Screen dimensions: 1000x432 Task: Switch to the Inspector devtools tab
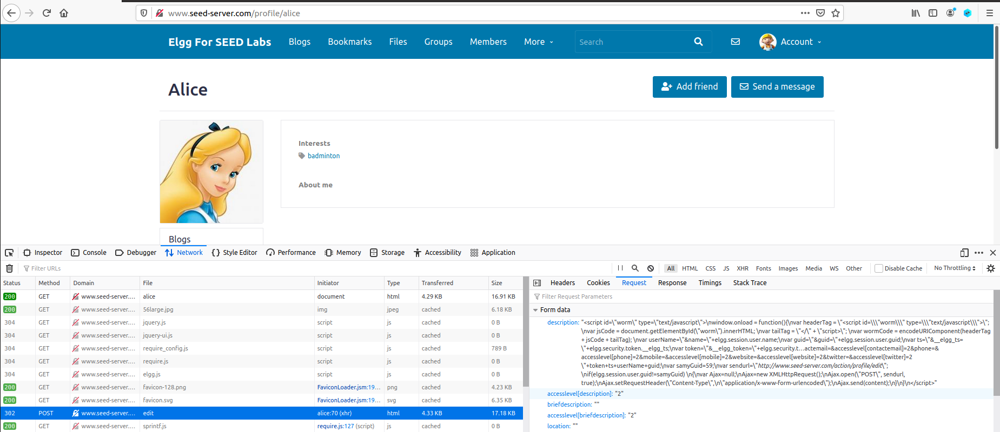[x=43, y=253]
